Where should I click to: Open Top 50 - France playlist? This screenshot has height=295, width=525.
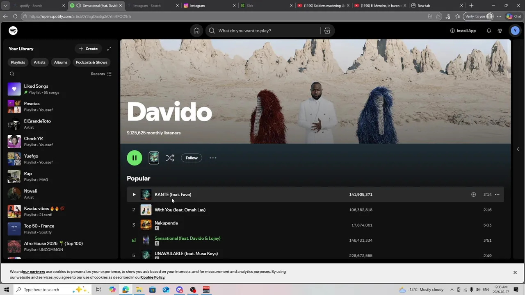coord(61,229)
